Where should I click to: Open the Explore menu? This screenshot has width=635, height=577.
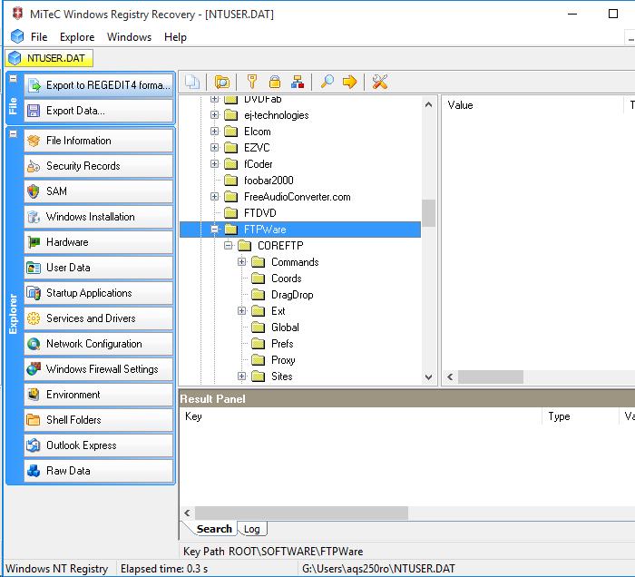[x=77, y=37]
